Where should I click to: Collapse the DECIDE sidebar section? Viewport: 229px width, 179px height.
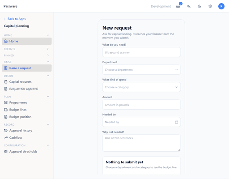pos(48,76)
